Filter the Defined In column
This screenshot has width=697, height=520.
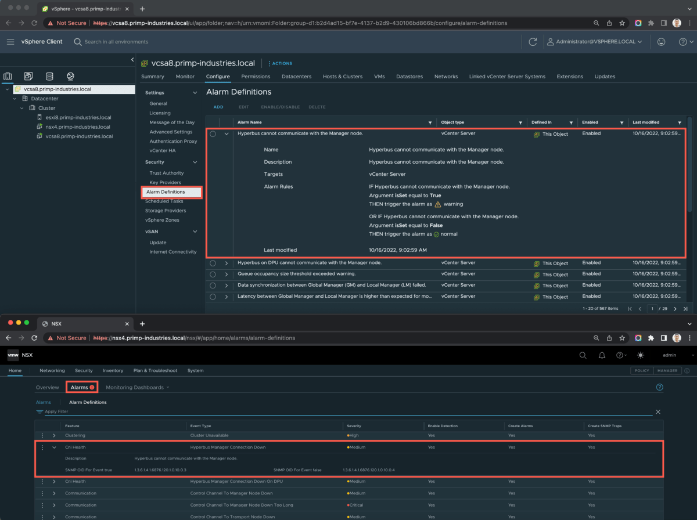coord(571,123)
